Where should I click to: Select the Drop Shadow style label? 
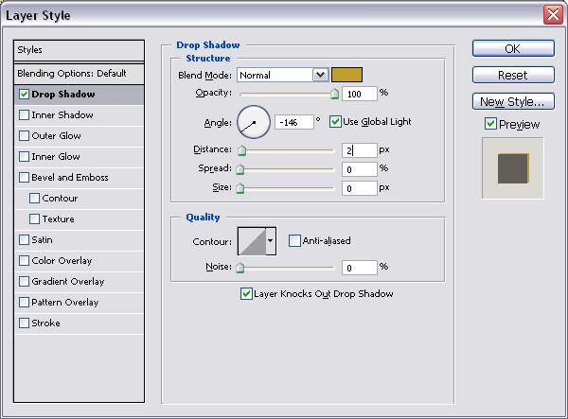point(63,94)
